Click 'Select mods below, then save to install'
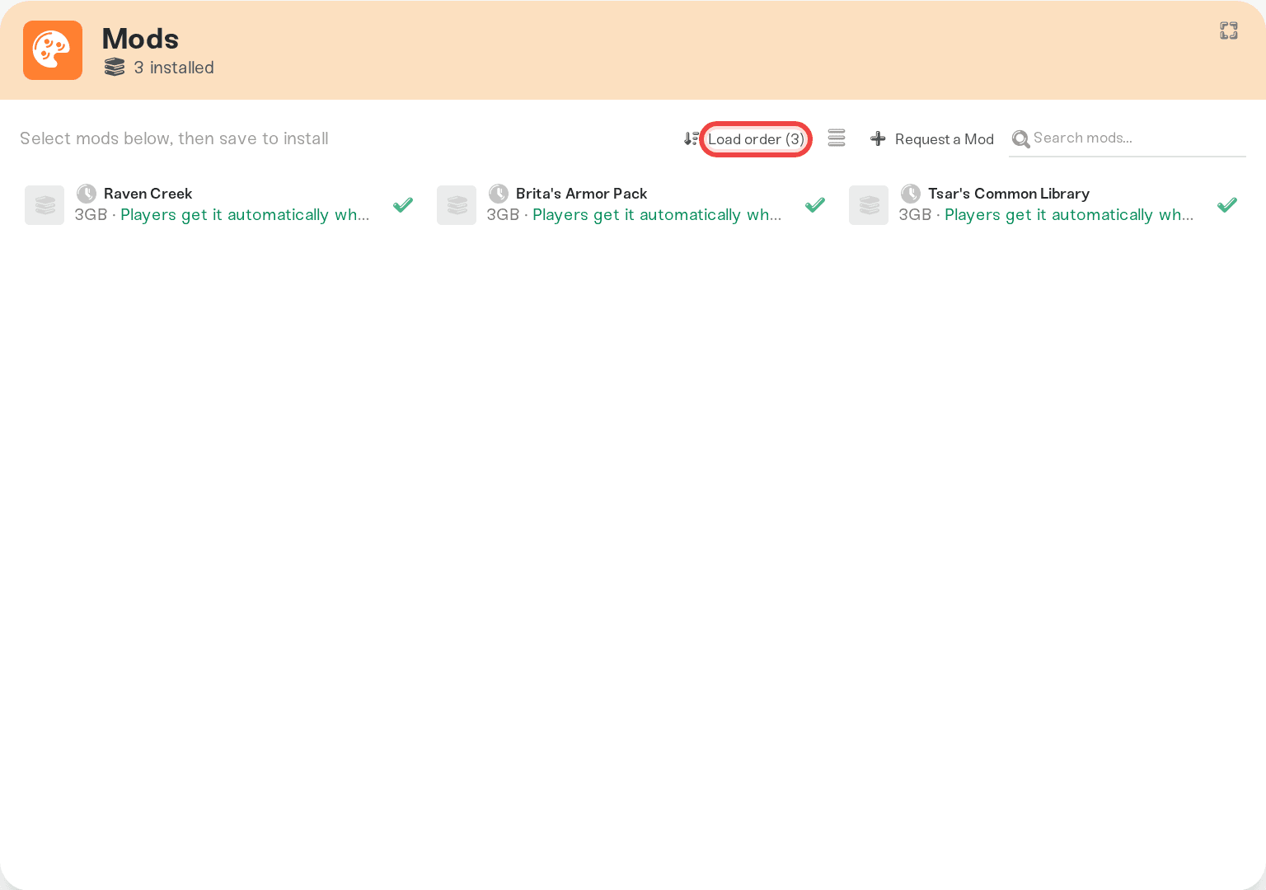The height and width of the screenshot is (890, 1266). tap(174, 138)
